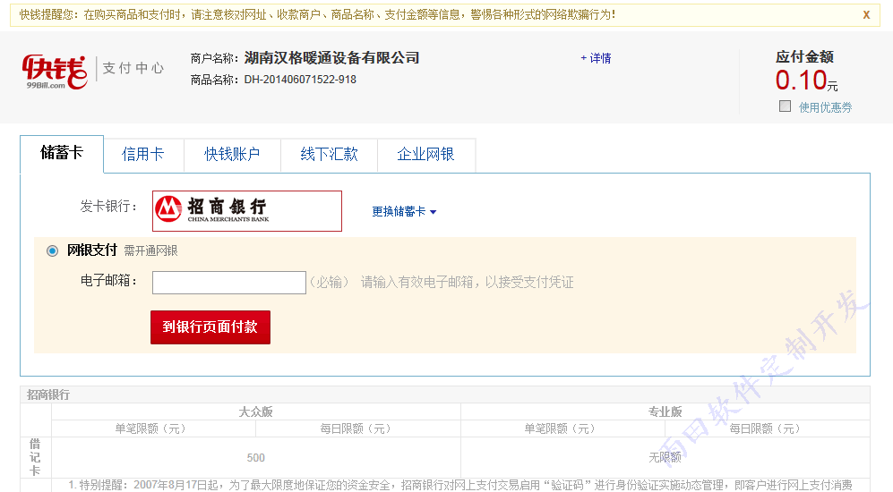The height and width of the screenshot is (492, 893).
Task: Click the 招商银行 table title
Action: coord(48,394)
